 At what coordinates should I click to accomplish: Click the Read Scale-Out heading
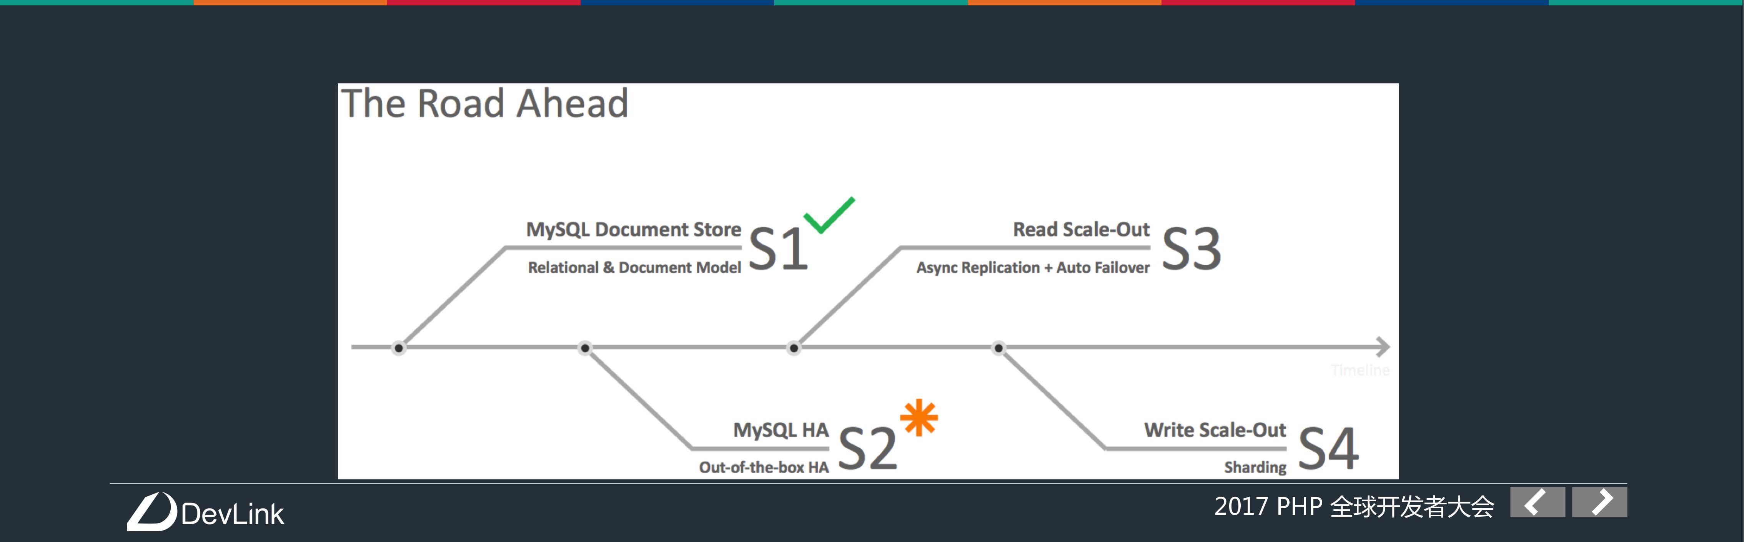click(1081, 229)
